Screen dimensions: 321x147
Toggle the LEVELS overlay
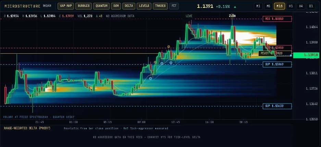pyautogui.click(x=144, y=6)
